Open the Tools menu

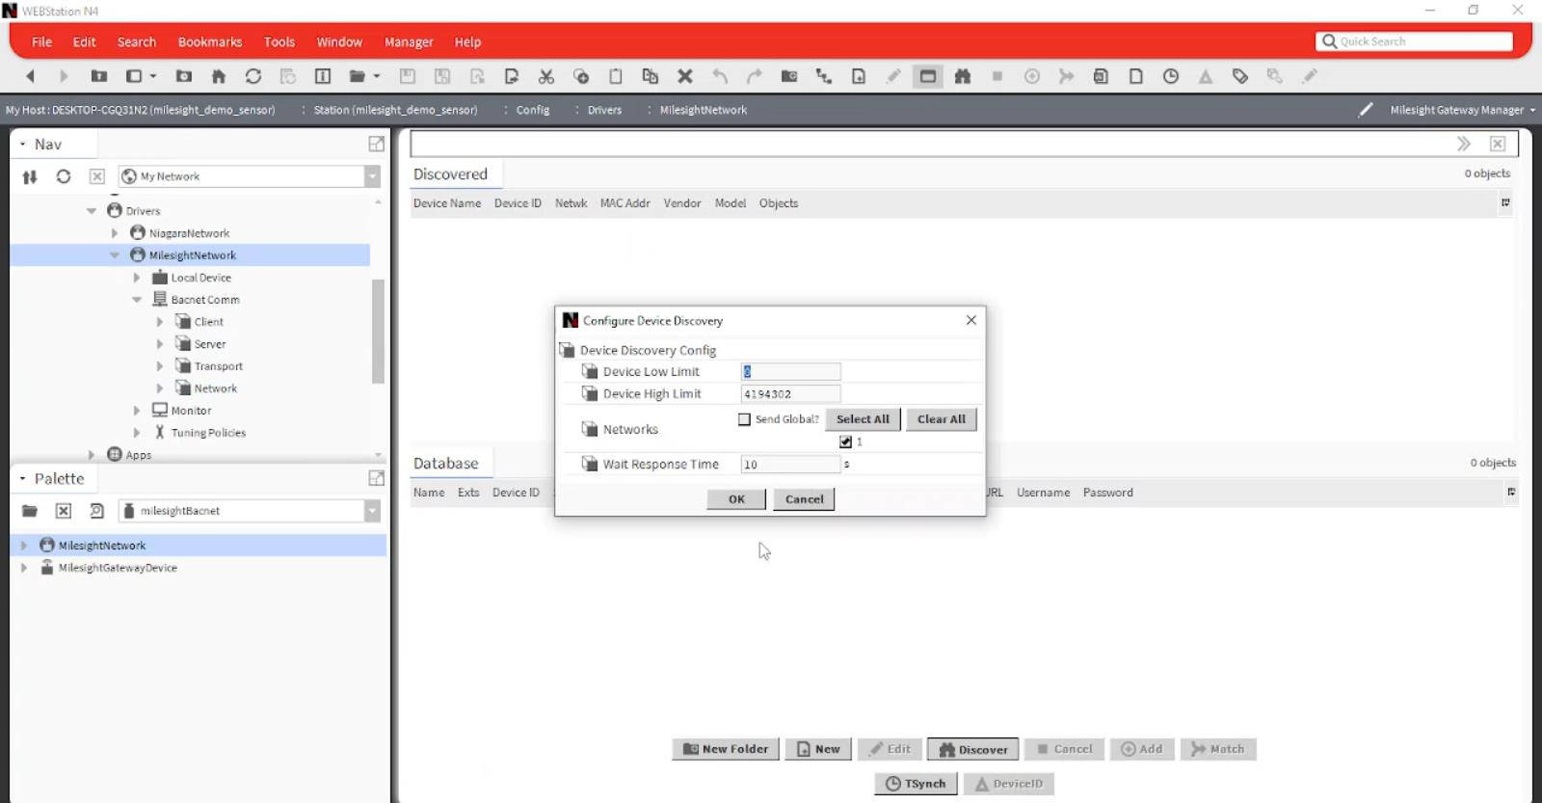[279, 41]
